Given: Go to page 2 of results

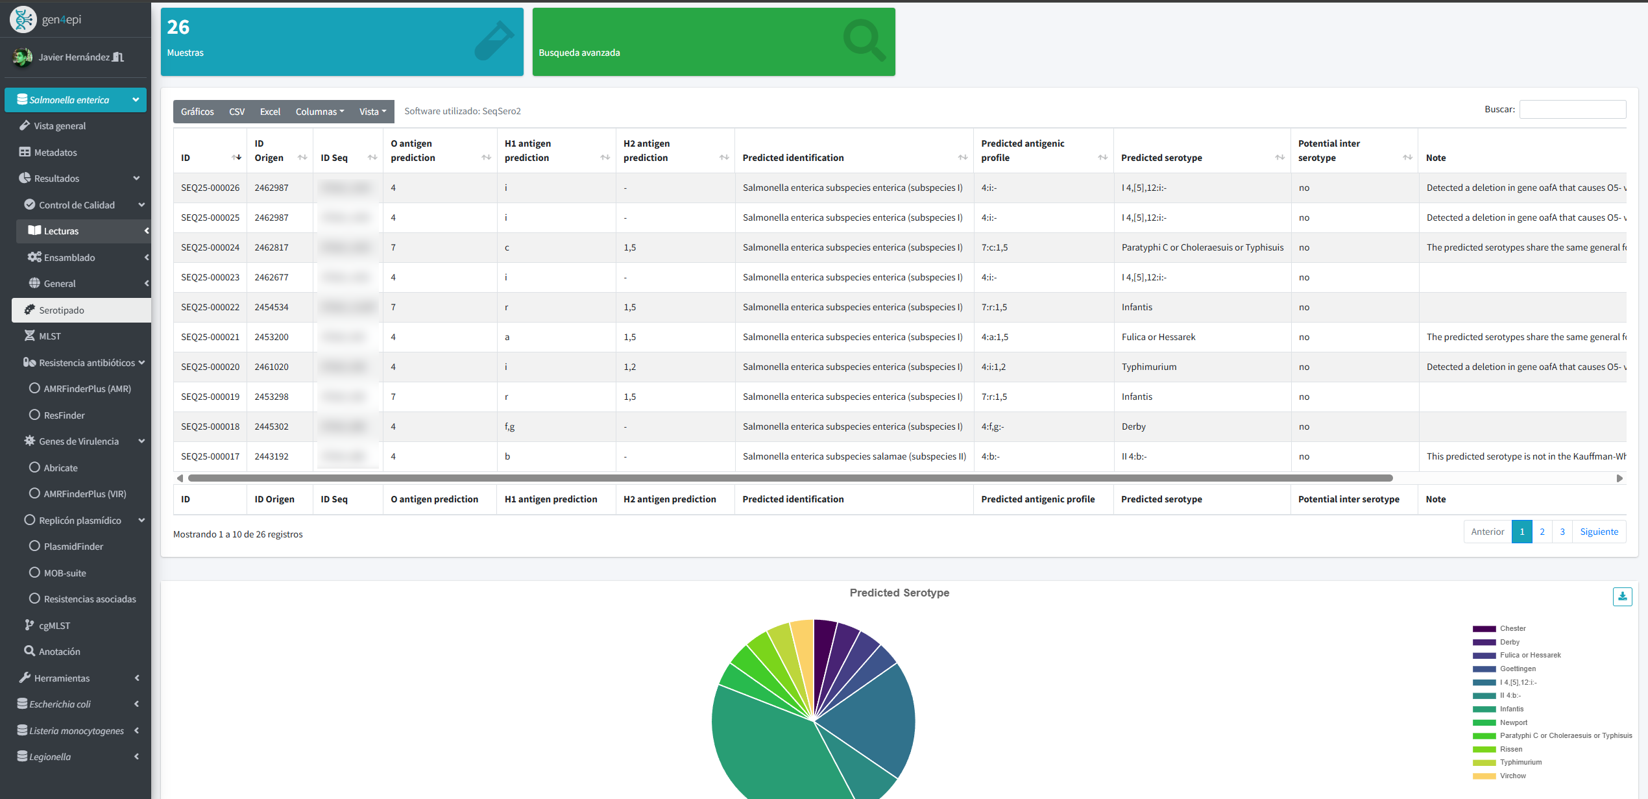Looking at the screenshot, I should coord(1542,531).
